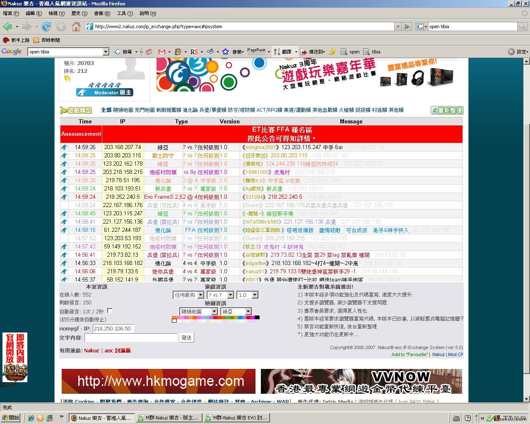The image size is (530, 424).
Task: Click the 新手上路 bookmark
Action: click(x=16, y=40)
